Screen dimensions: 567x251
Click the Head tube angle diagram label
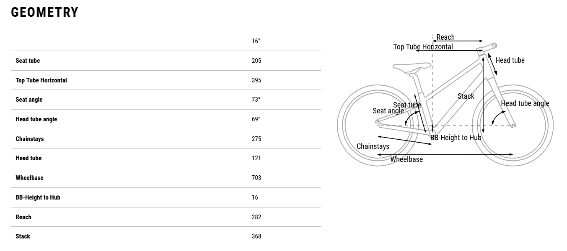pyautogui.click(x=525, y=103)
